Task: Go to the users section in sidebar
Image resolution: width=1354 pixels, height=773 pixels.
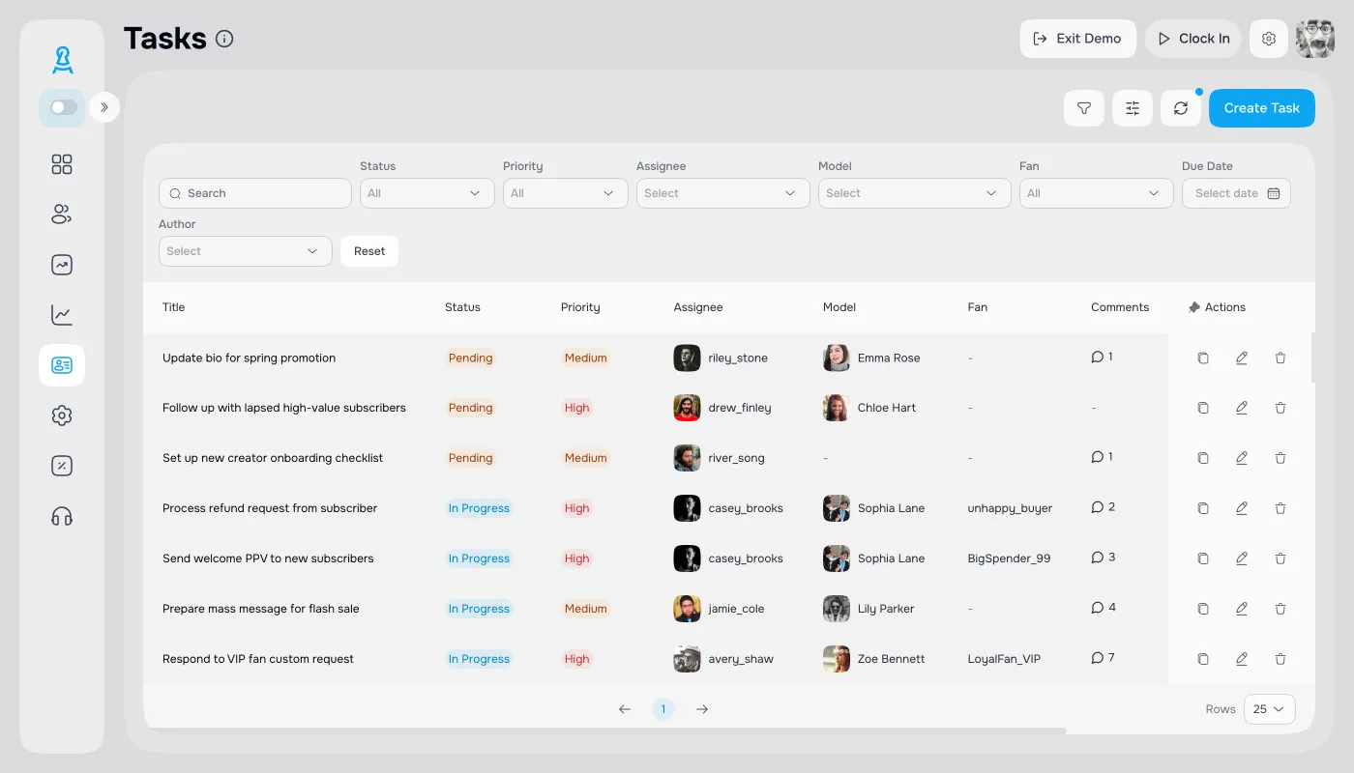Action: (x=62, y=215)
